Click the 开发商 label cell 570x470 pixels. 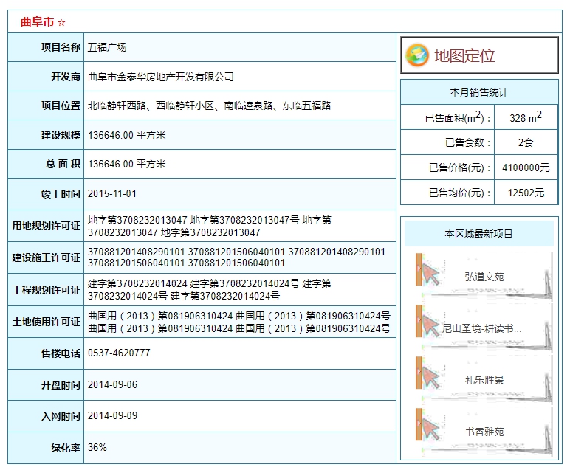(x=46, y=77)
